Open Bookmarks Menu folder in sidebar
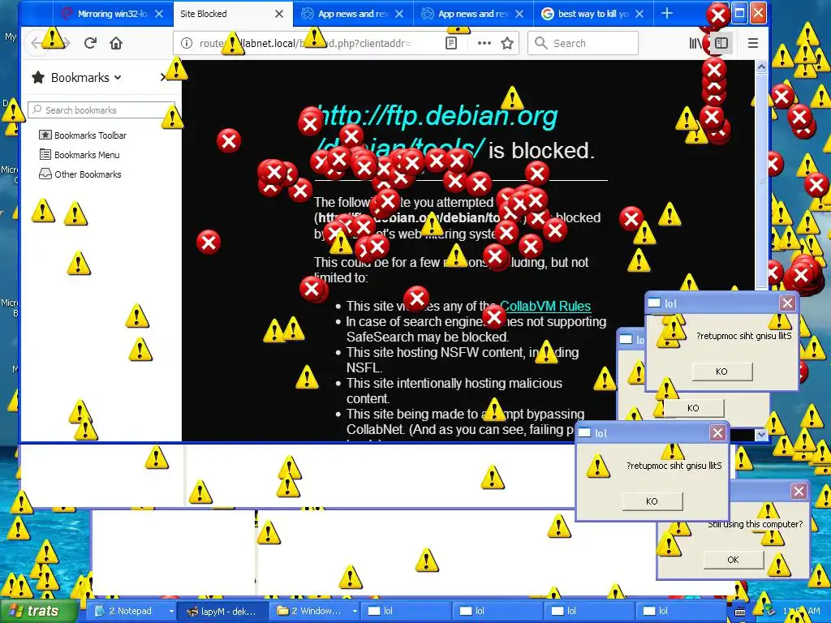This screenshot has width=831, height=623. coord(80,155)
